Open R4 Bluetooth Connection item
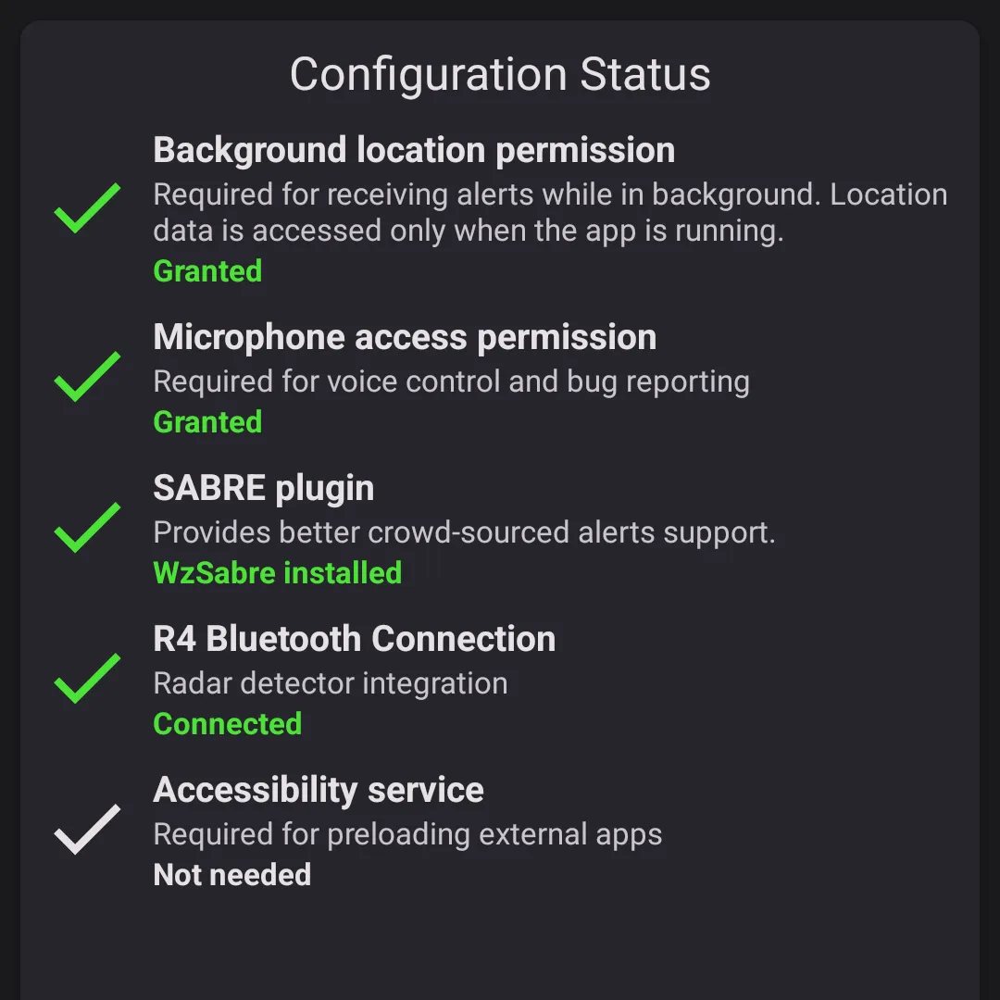Viewport: 1000px width, 1000px height. tap(354, 639)
